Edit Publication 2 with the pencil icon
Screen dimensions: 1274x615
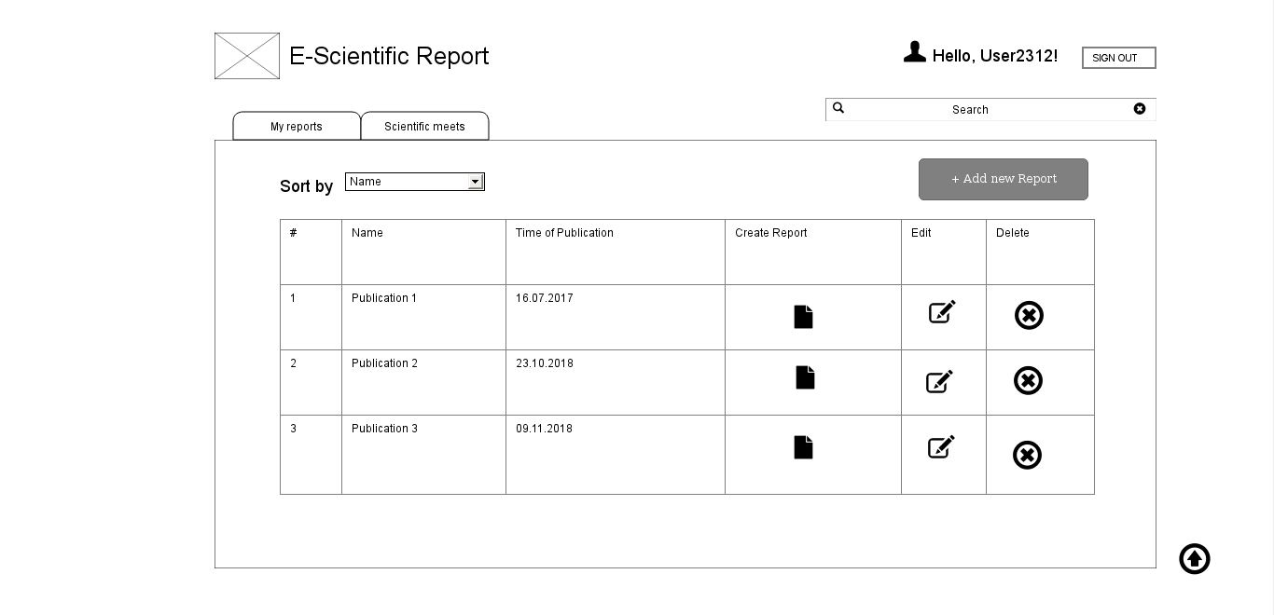(x=939, y=381)
